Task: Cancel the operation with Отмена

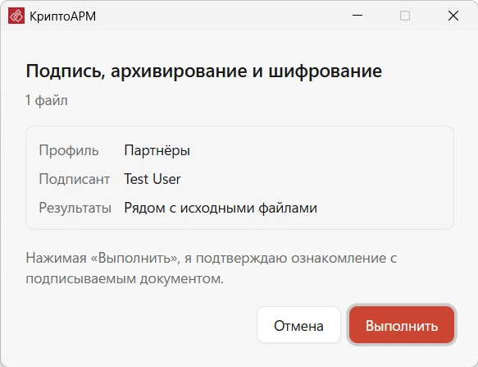Action: 298,325
